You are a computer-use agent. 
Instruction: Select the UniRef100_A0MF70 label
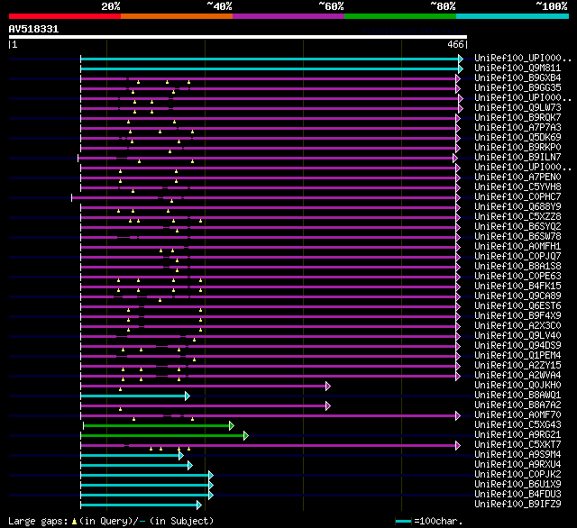(x=517, y=415)
